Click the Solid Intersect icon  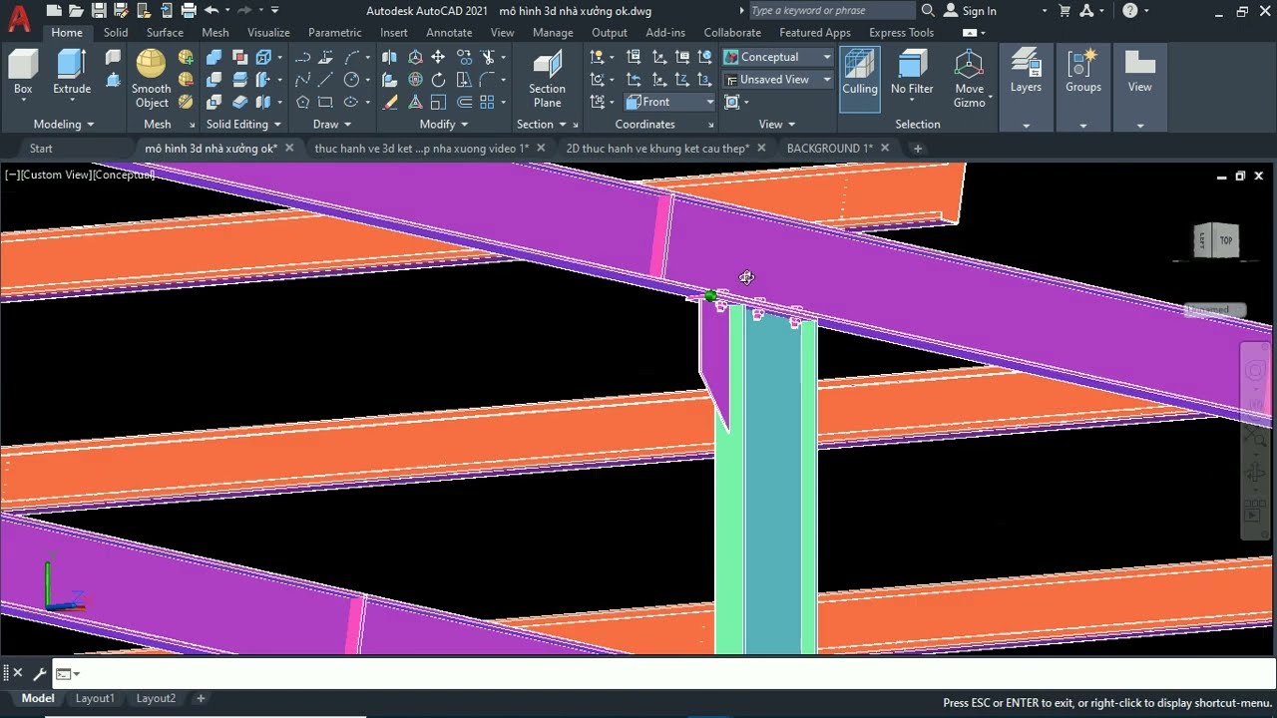click(x=214, y=102)
